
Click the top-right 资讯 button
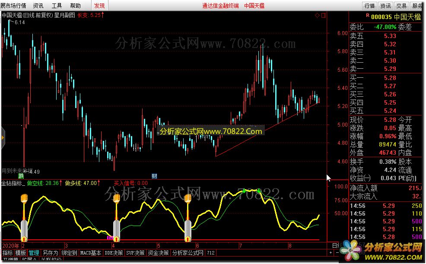coord(385,6)
